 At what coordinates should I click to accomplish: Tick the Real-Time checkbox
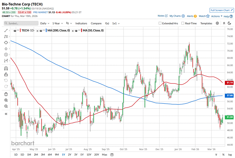point(183,23)
